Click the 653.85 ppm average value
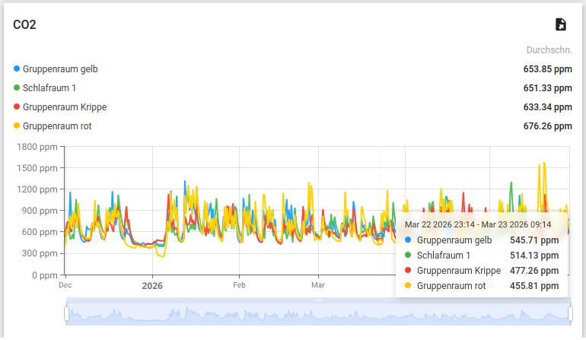586x340 pixels. point(547,69)
